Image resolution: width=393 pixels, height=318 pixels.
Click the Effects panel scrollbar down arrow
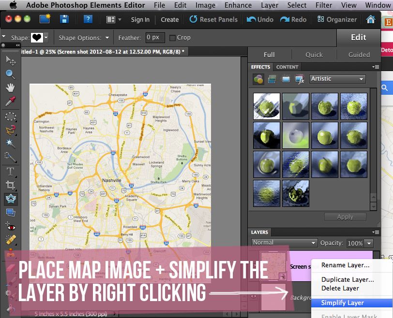374,207
